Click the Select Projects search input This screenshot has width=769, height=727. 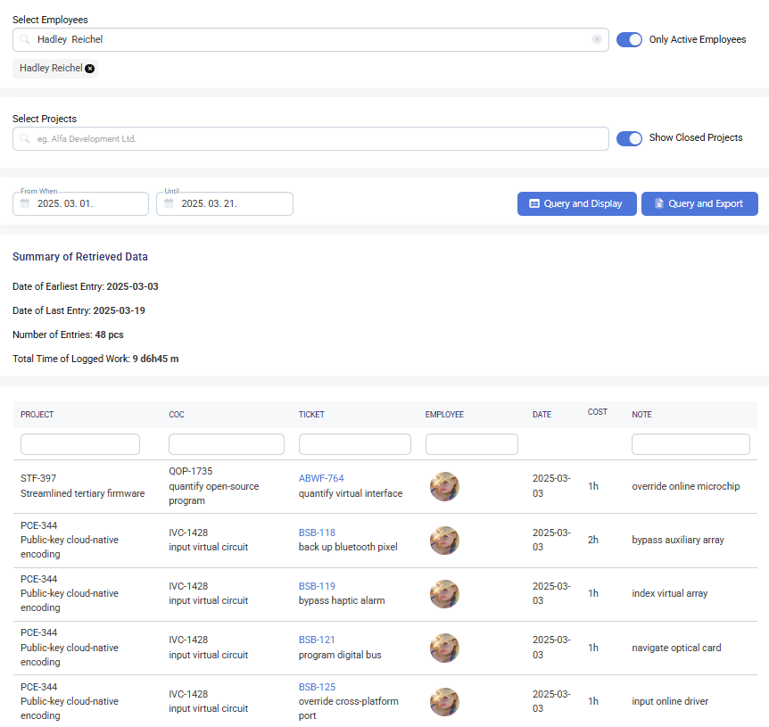[x=312, y=139]
